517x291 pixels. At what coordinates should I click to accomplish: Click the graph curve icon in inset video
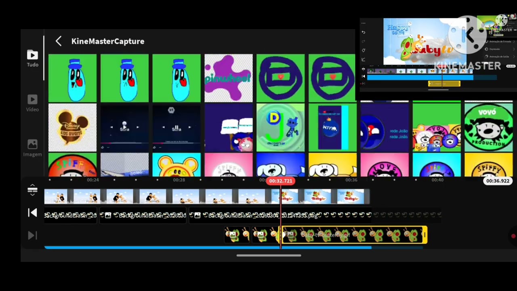pos(363,59)
